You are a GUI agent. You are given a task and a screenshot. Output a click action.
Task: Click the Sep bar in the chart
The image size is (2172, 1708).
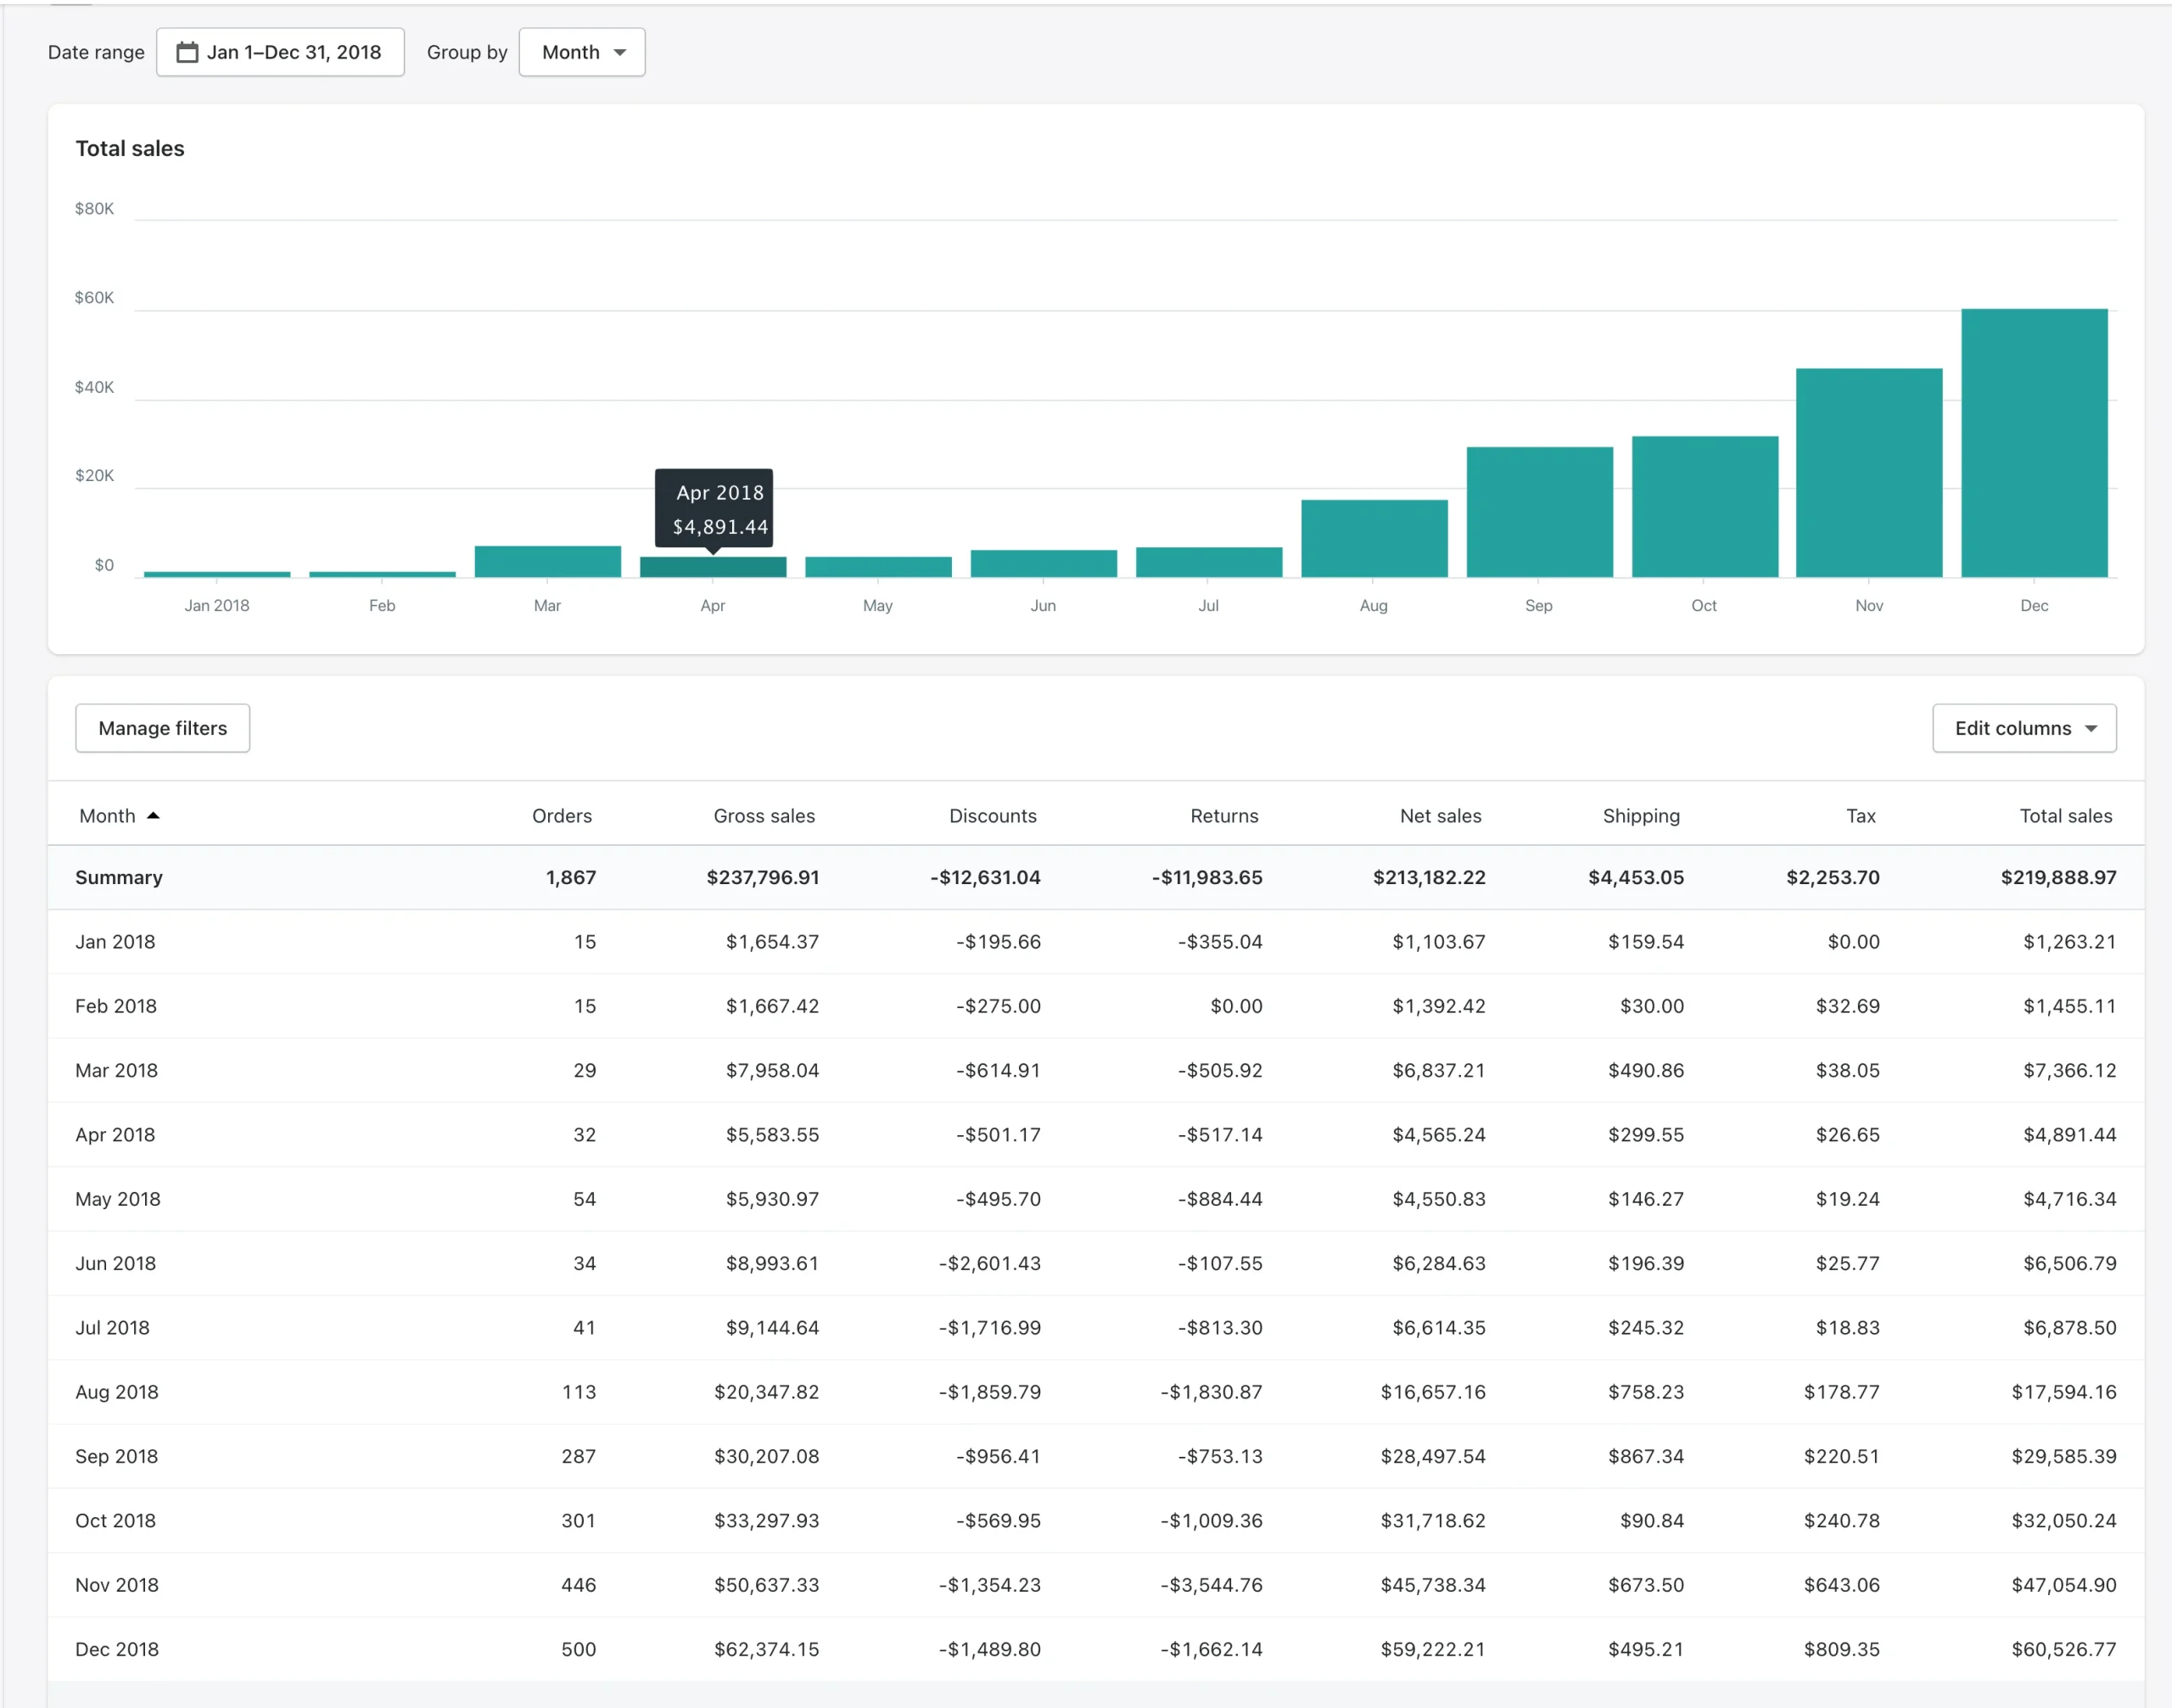tap(1539, 512)
